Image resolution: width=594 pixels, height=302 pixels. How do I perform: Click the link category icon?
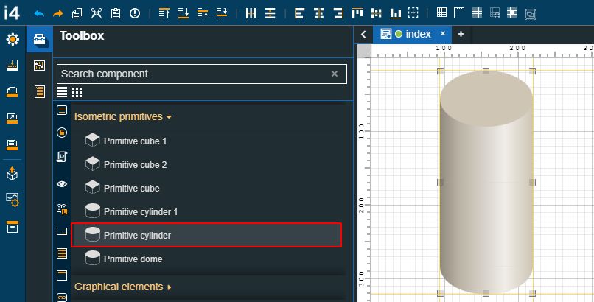coord(62,297)
